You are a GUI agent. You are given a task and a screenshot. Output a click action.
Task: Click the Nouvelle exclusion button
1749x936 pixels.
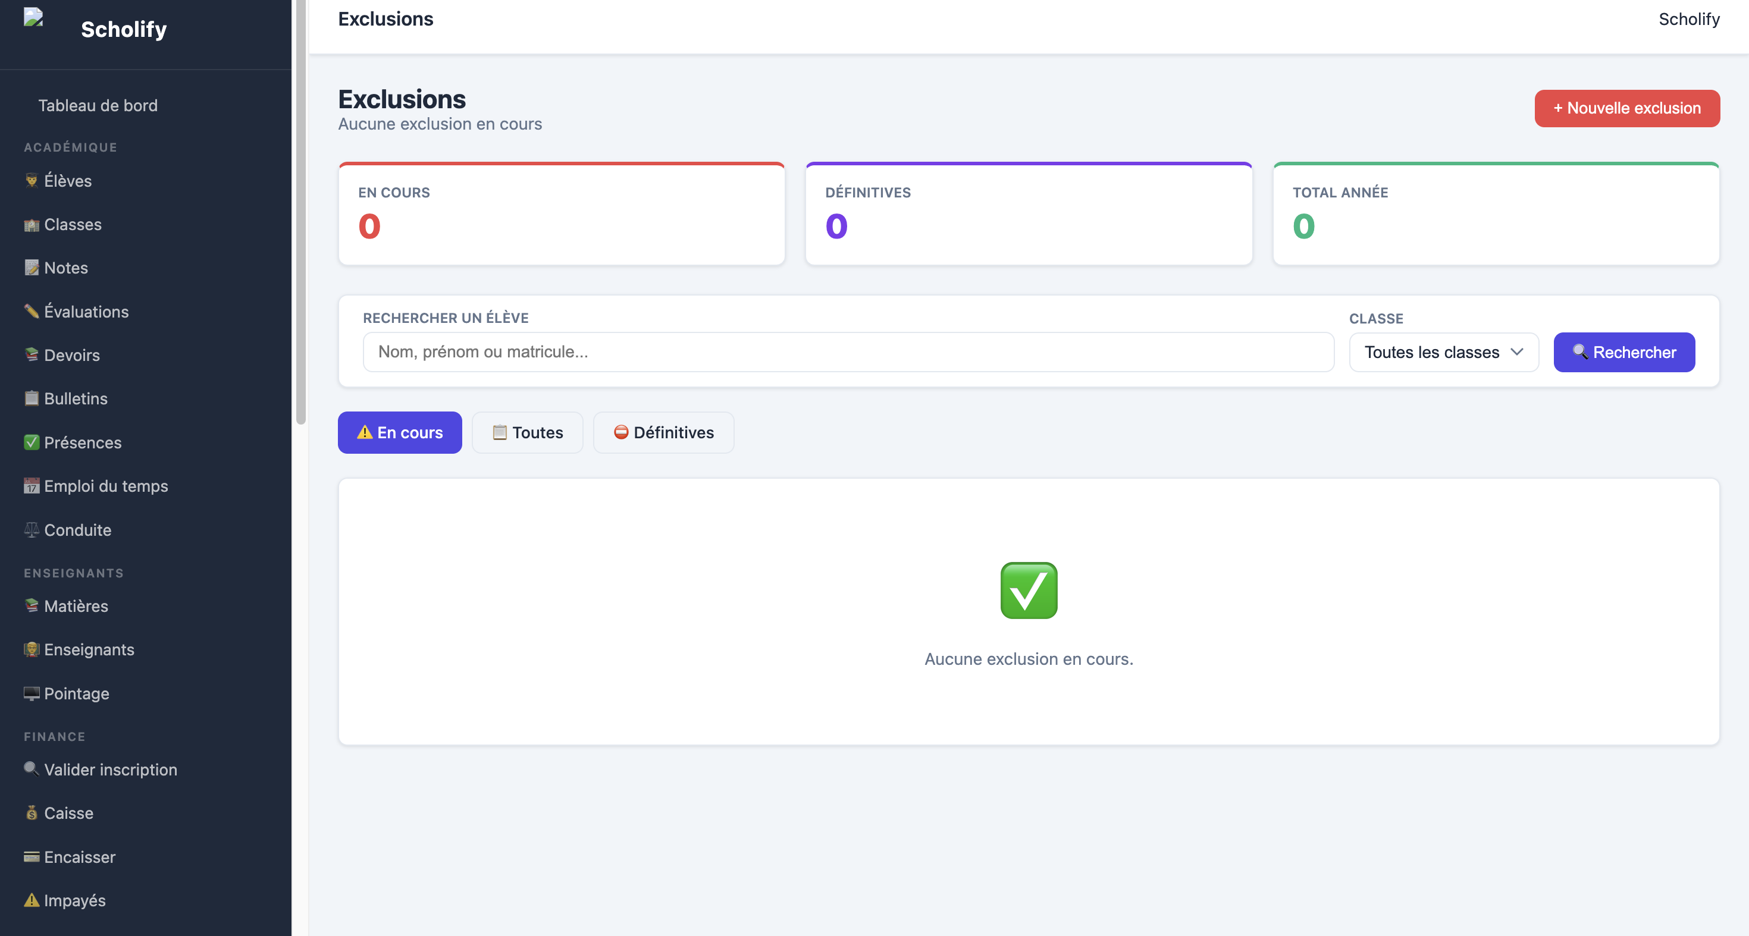tap(1627, 109)
